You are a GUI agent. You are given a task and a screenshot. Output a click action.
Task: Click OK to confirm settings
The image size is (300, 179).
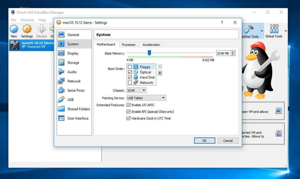(205, 141)
